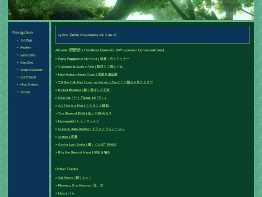This screenshot has height=197, width=262.
Task: Open Vigilance is Such a Pain lyrics
Action: tap(90, 67)
